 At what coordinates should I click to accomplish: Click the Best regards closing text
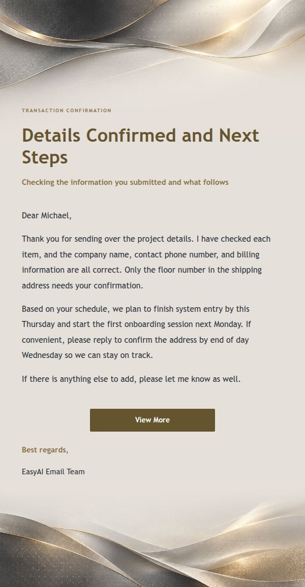45,449
